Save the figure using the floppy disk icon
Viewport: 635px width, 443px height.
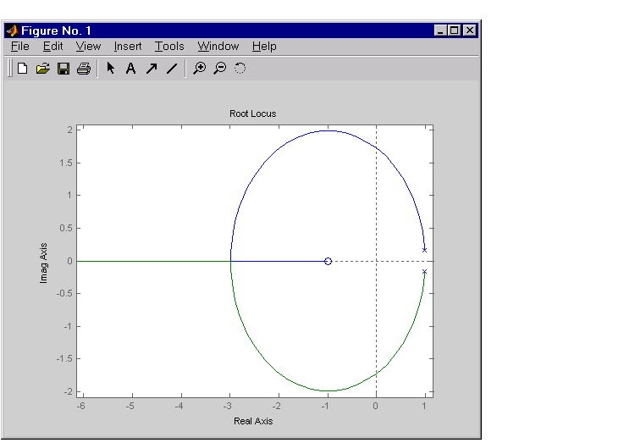(63, 69)
